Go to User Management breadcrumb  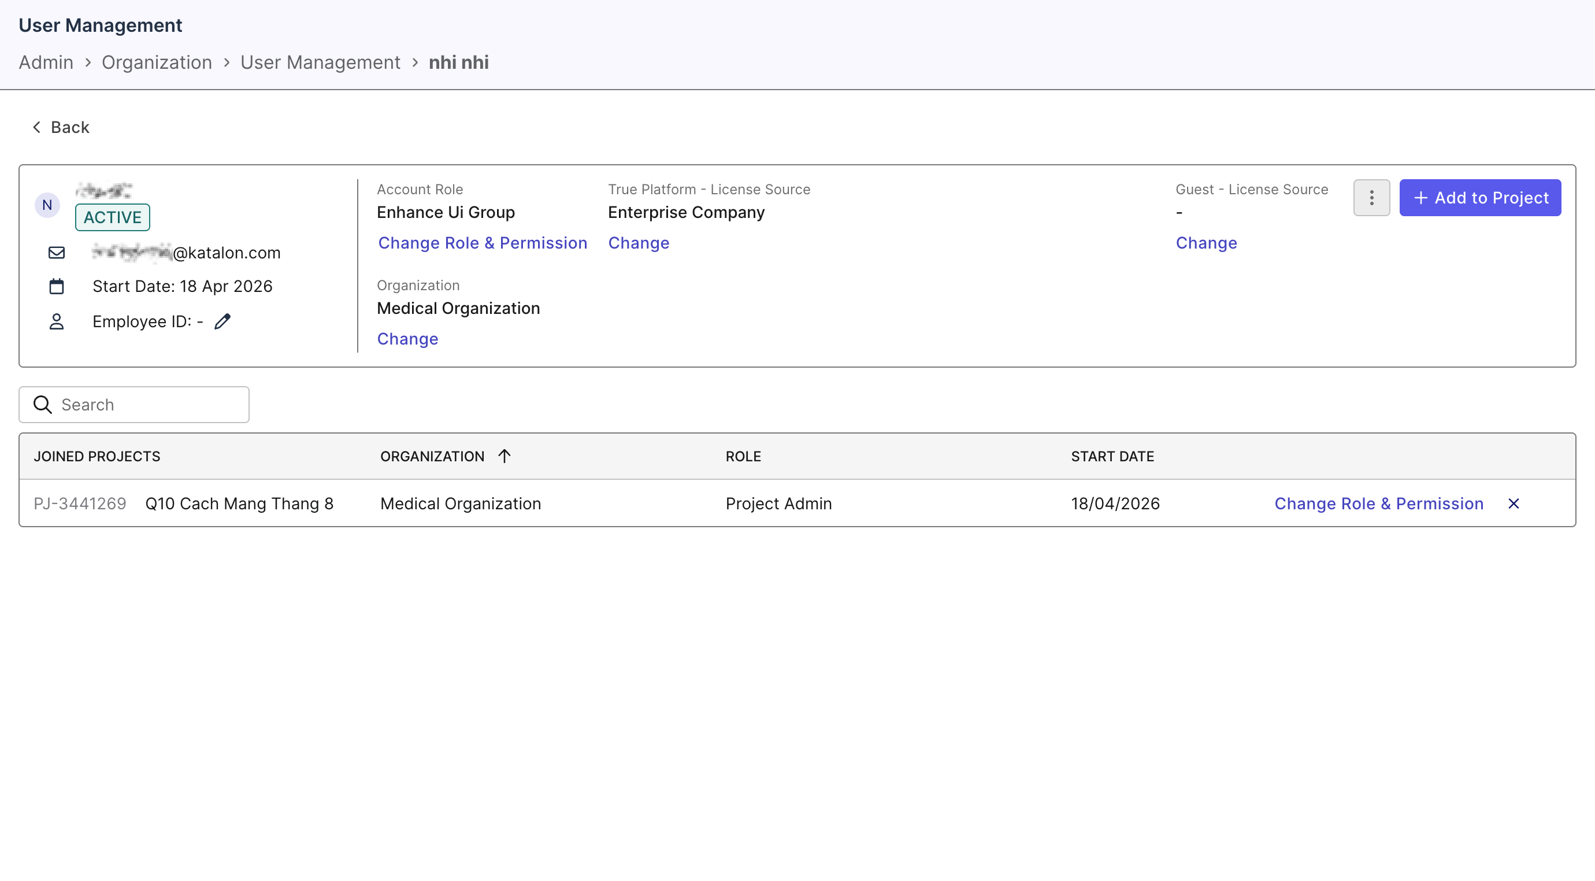pos(320,62)
